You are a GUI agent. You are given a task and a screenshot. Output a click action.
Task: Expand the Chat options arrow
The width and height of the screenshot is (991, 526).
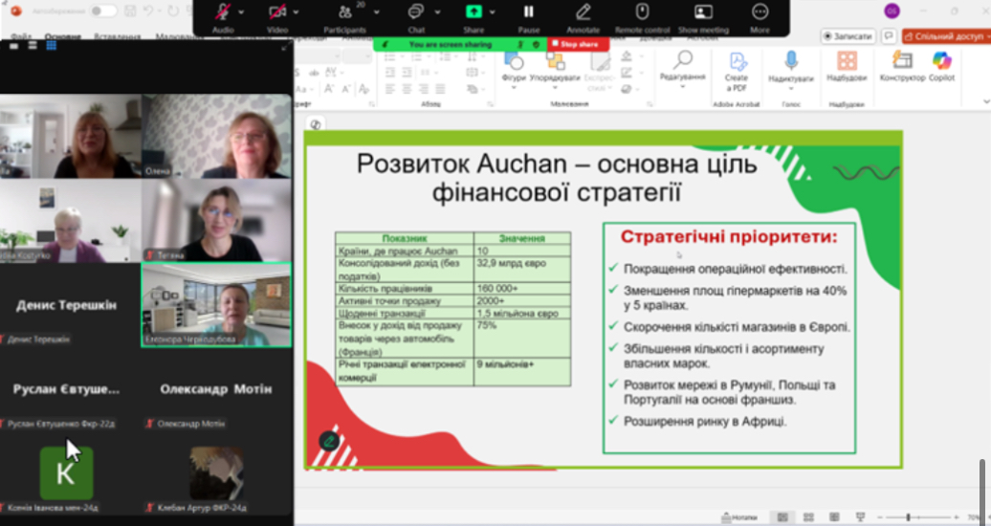coord(437,12)
